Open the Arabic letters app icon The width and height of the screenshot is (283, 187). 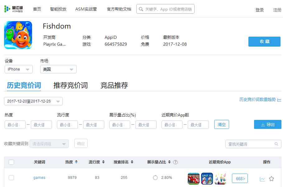click(x=220, y=179)
